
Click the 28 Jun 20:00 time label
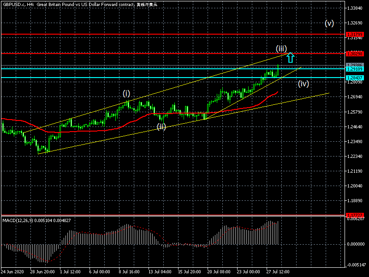pyautogui.click(x=42, y=271)
